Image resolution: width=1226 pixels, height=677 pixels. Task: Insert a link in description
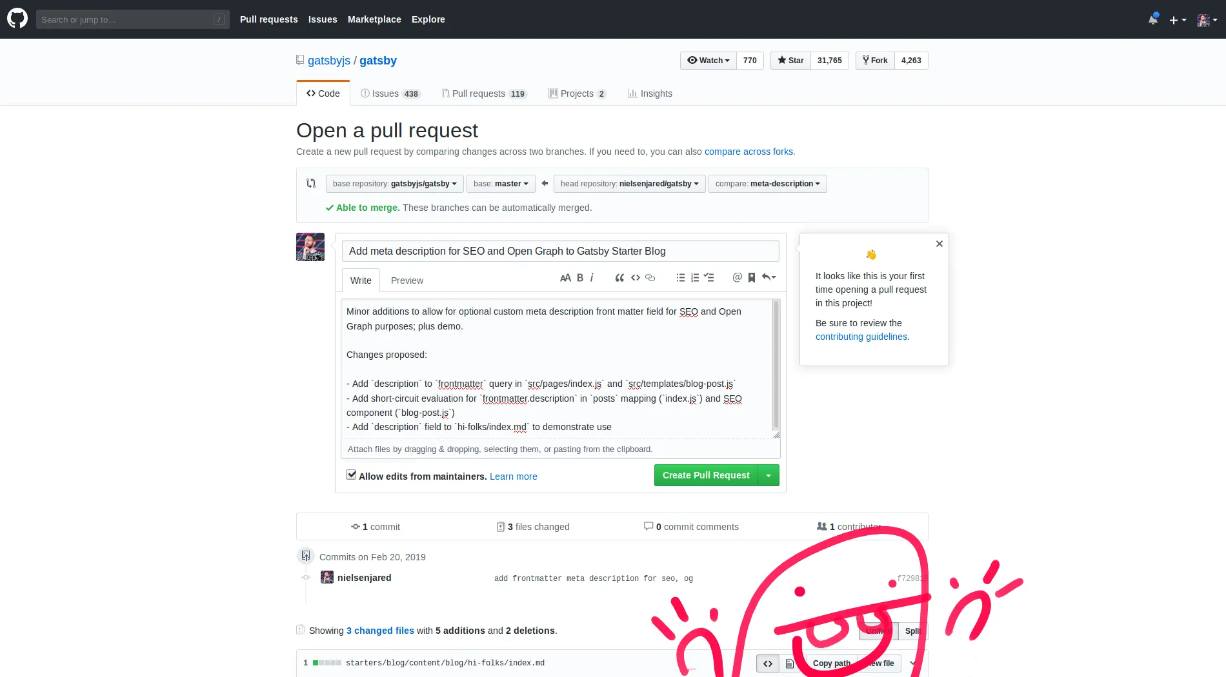[650, 278]
